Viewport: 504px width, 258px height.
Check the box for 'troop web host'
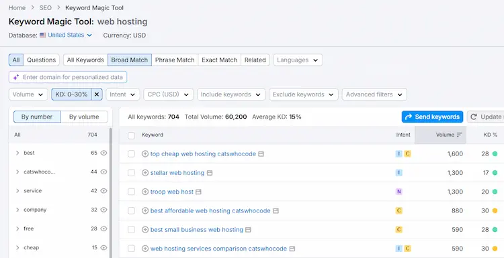click(x=131, y=192)
